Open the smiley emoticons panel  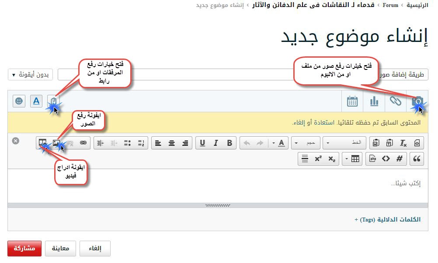[19, 101]
